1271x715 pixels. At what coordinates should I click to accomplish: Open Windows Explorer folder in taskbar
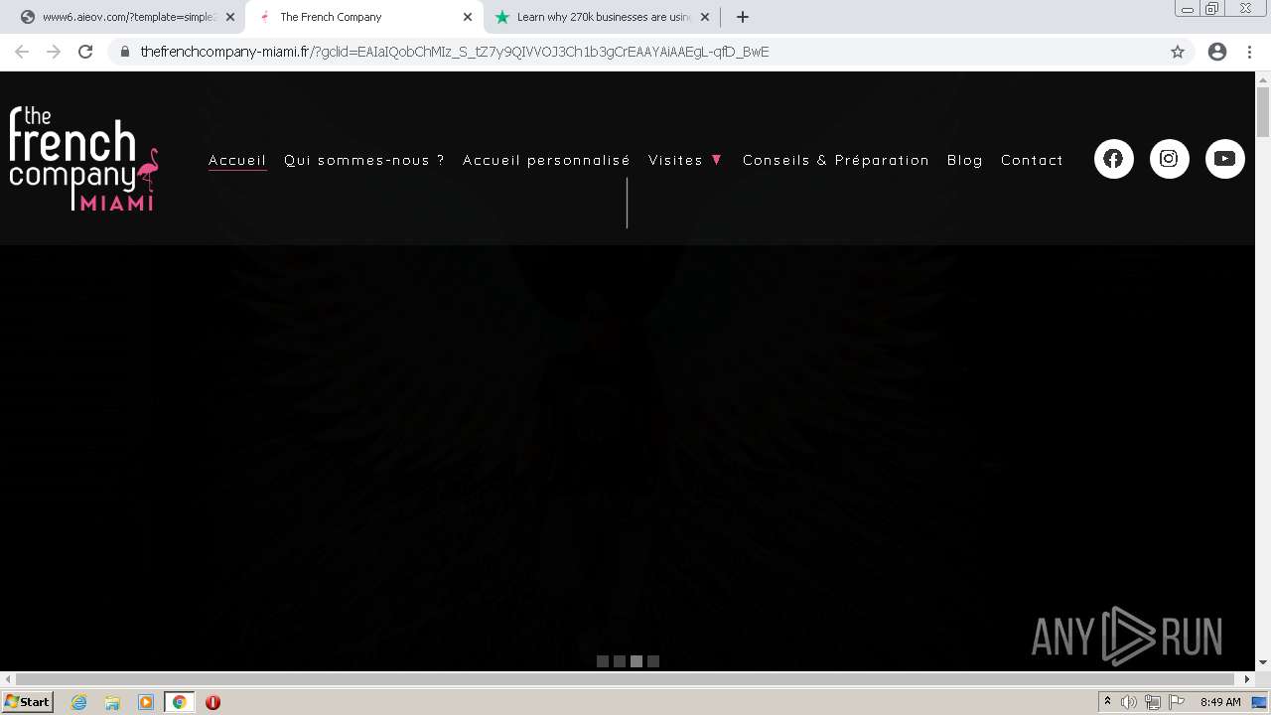pos(112,702)
